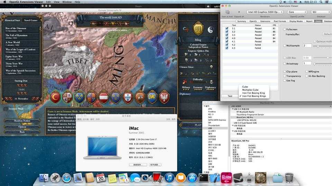Open Safari compass in the Dock
The width and height of the screenshot is (332, 186).
[67, 178]
